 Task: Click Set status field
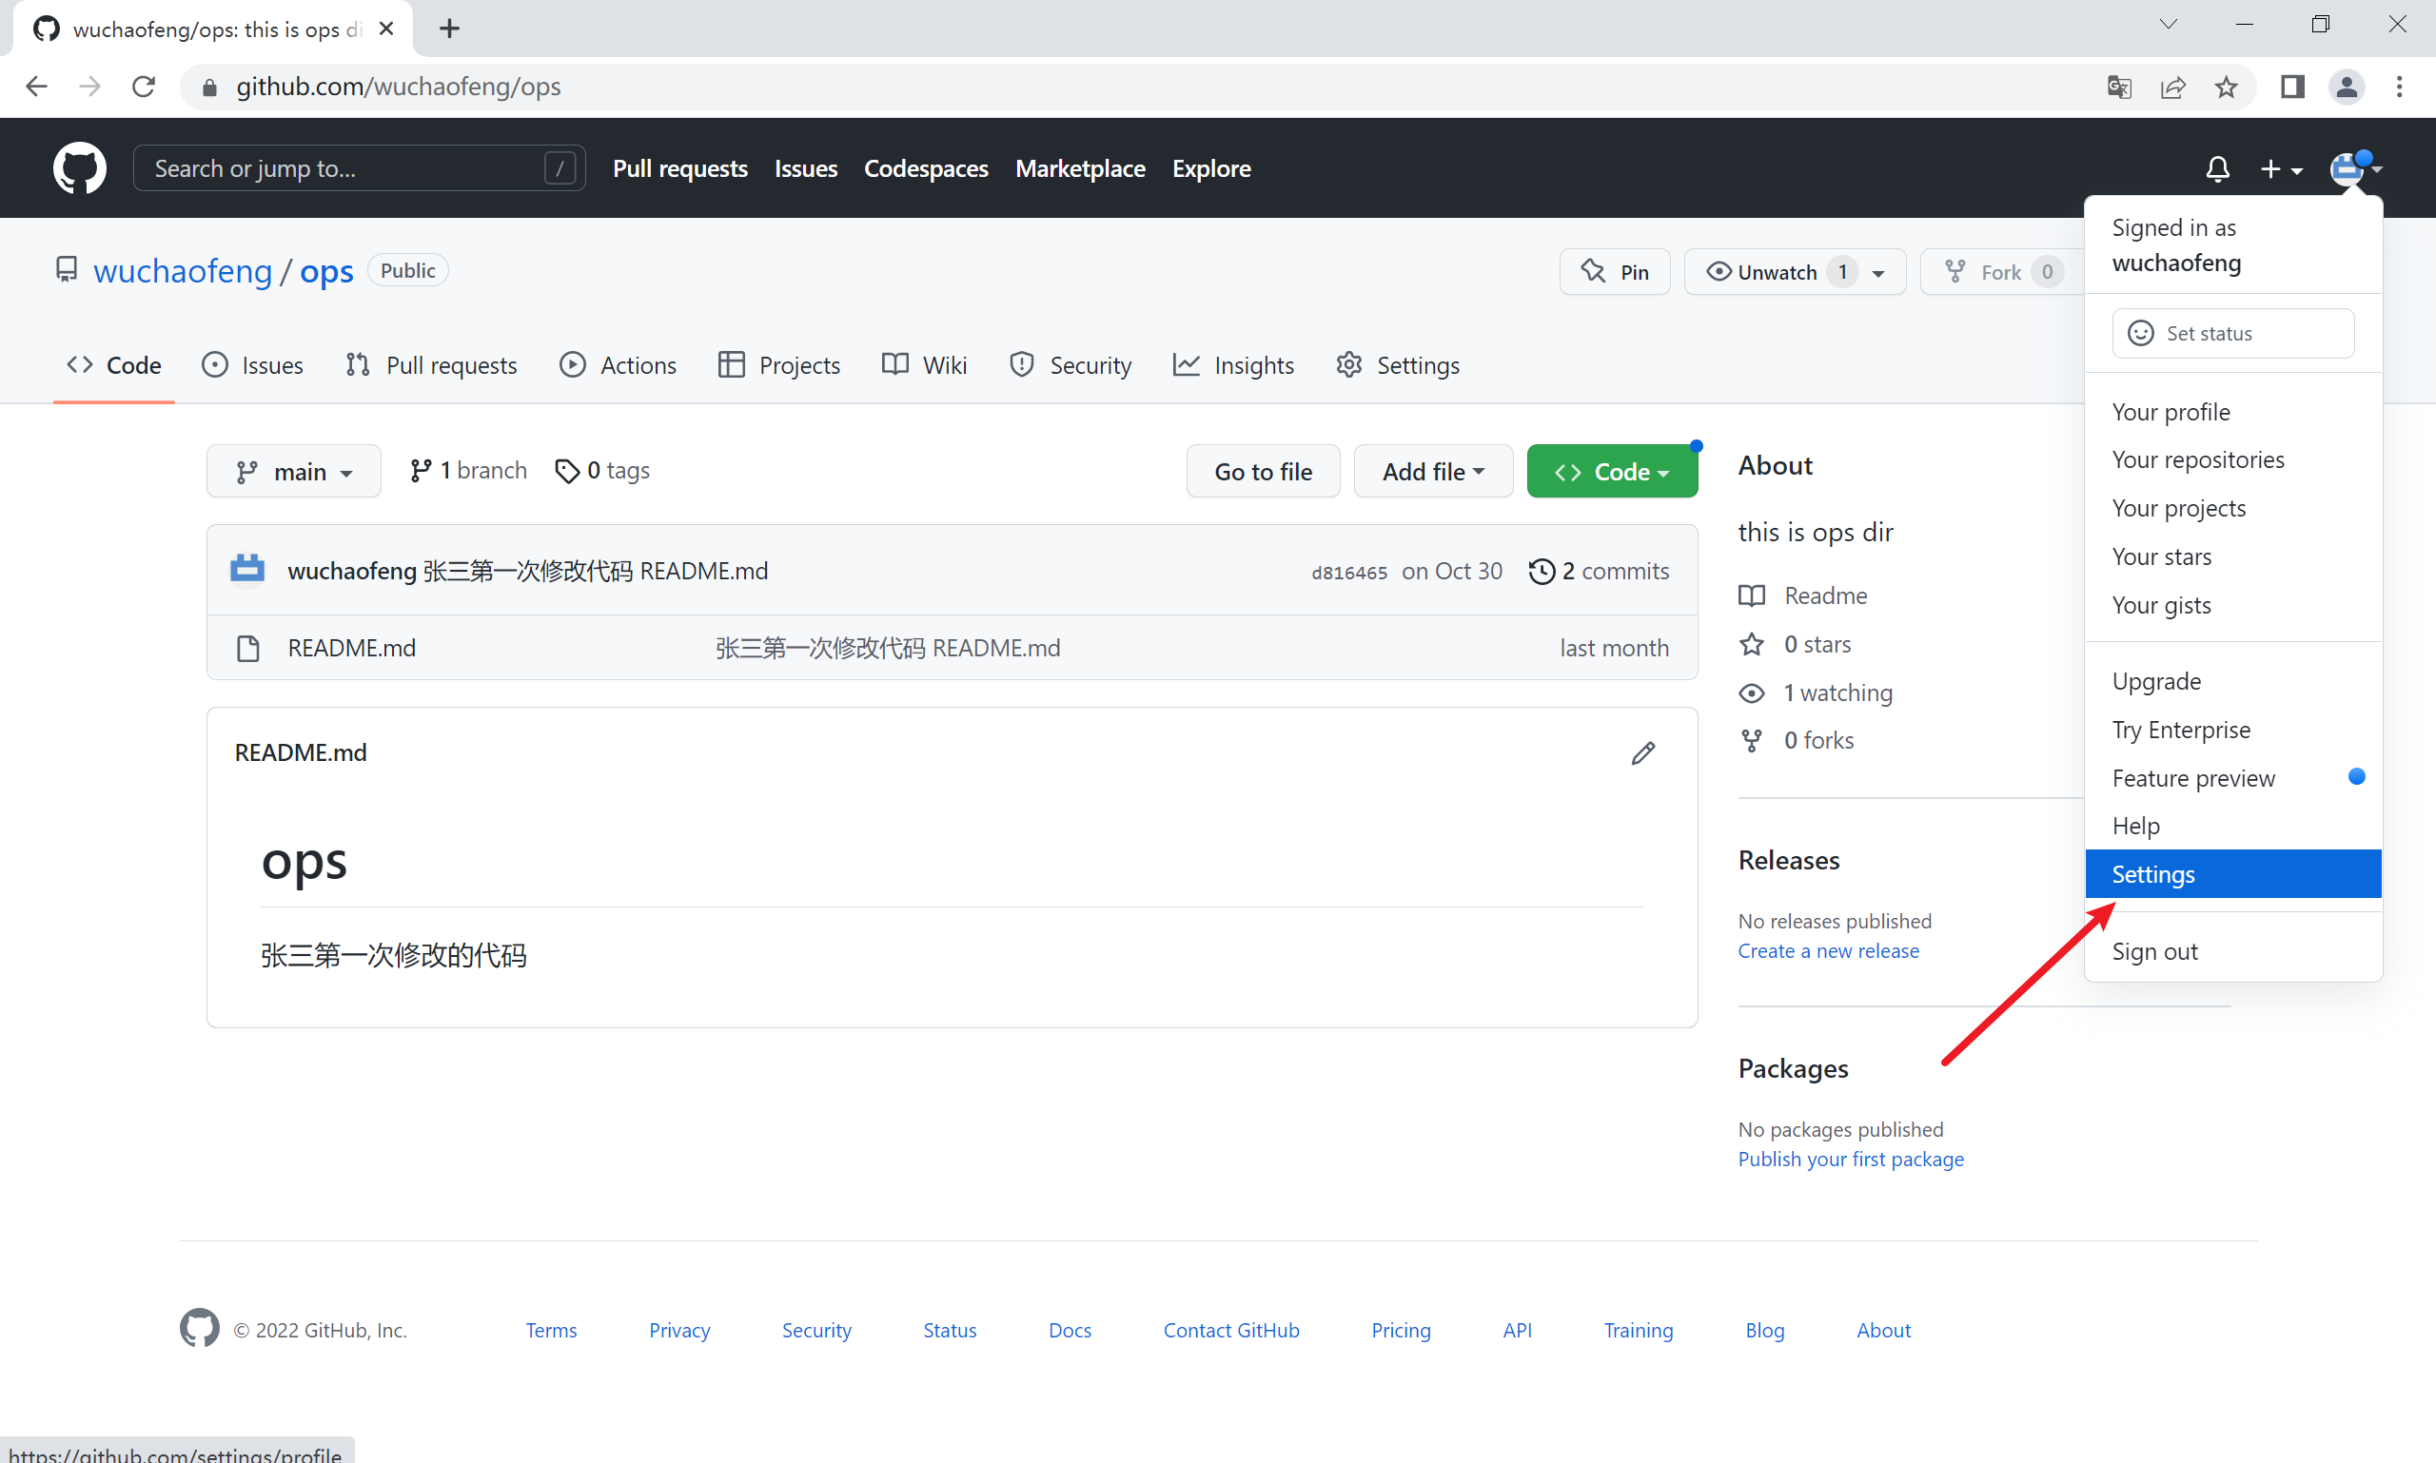(x=2232, y=333)
